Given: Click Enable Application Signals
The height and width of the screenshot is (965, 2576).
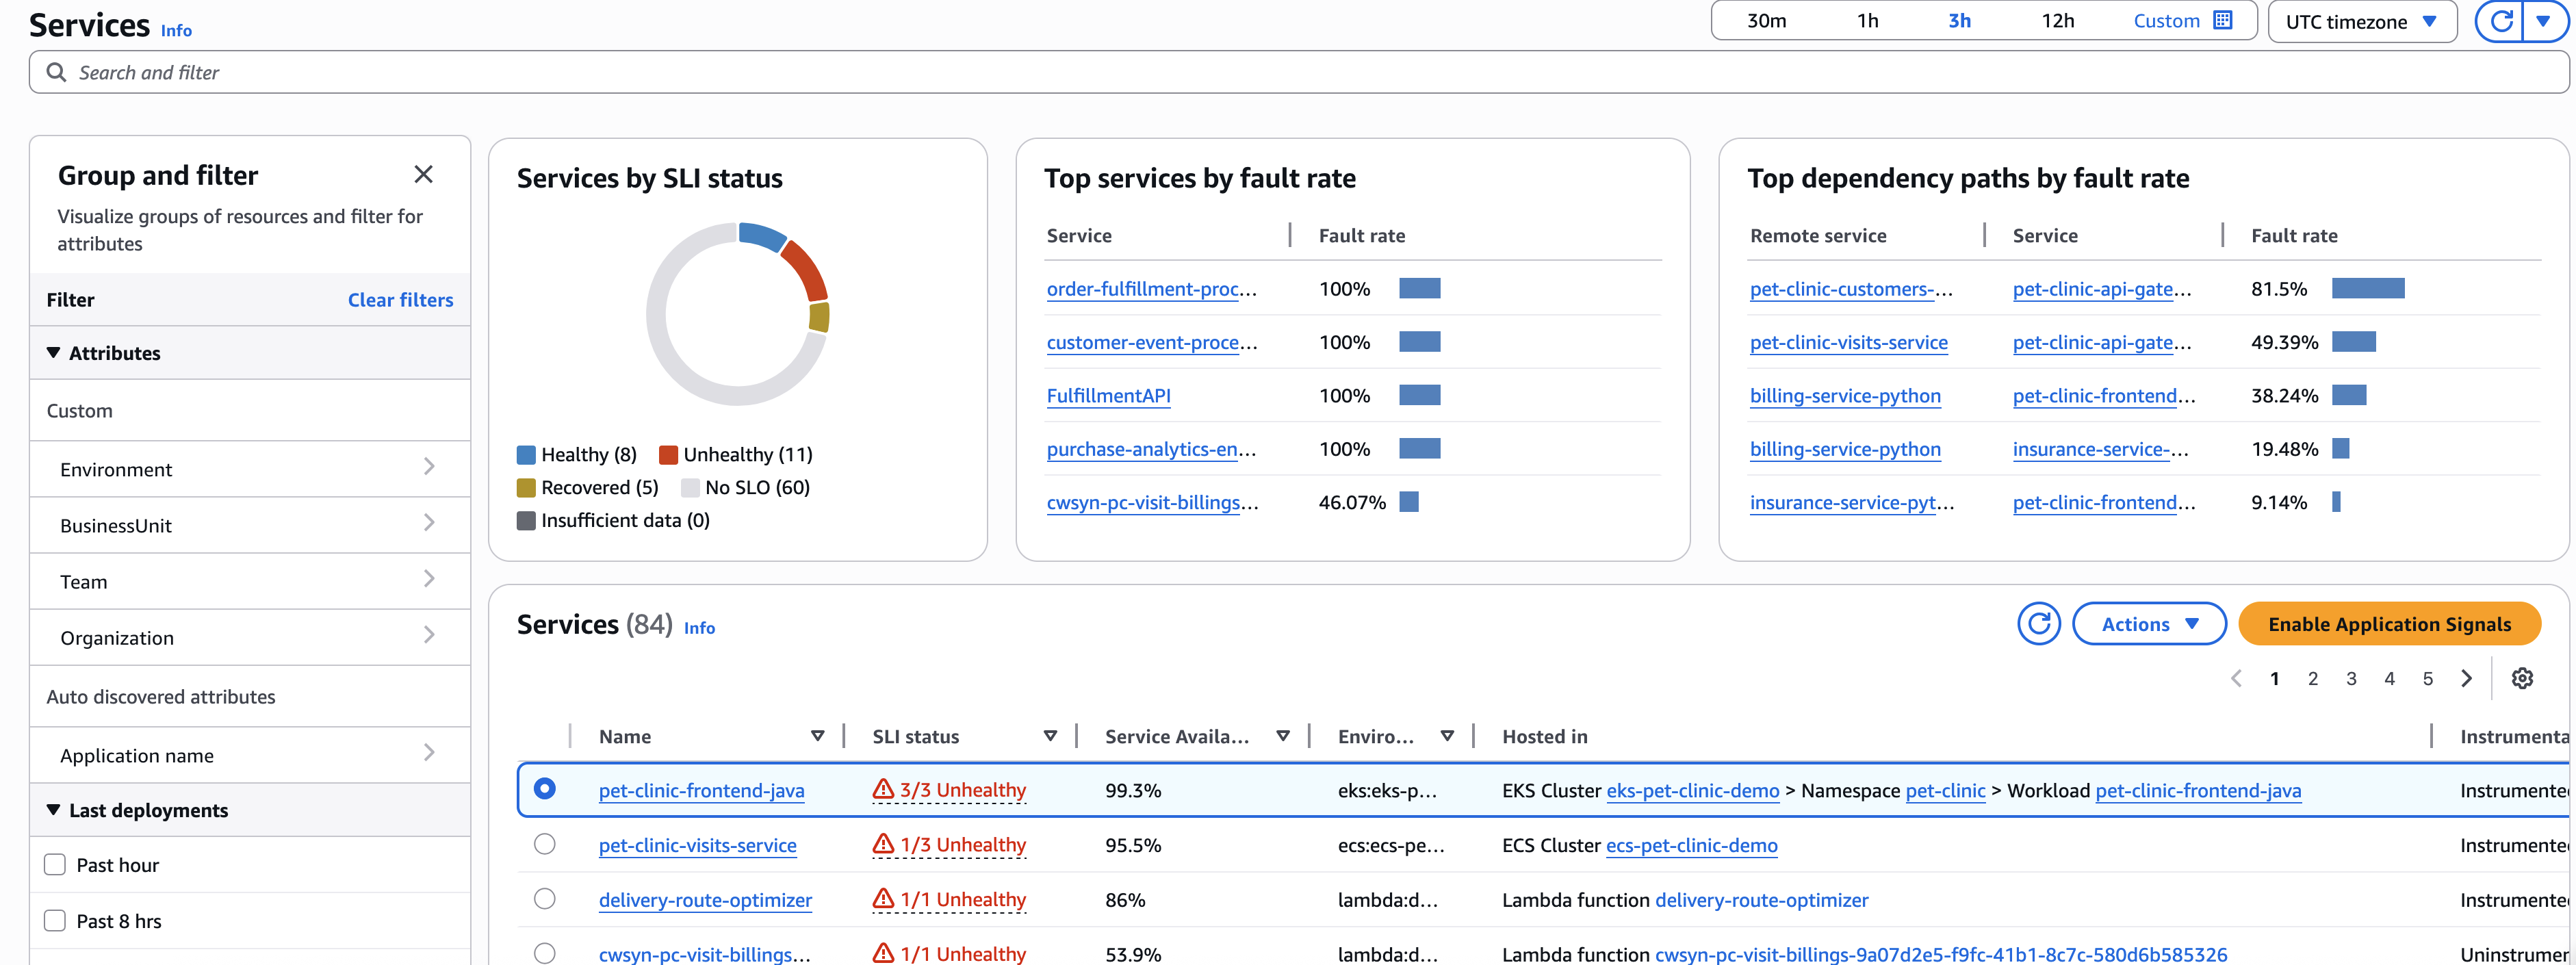Looking at the screenshot, I should coord(2389,624).
